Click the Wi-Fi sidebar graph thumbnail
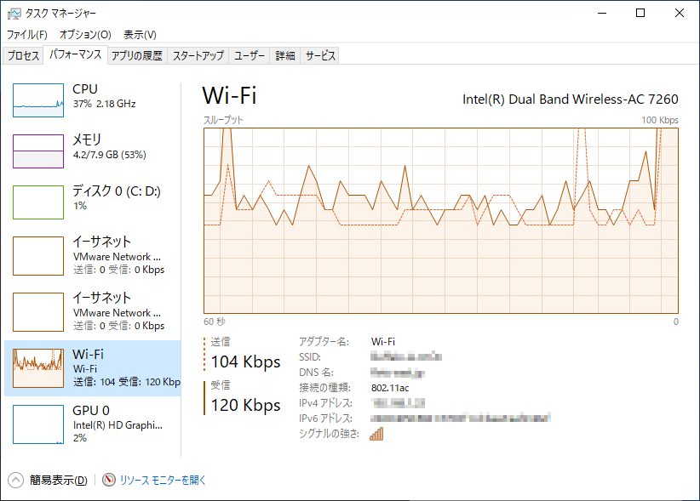This screenshot has width=700, height=501. (x=38, y=367)
